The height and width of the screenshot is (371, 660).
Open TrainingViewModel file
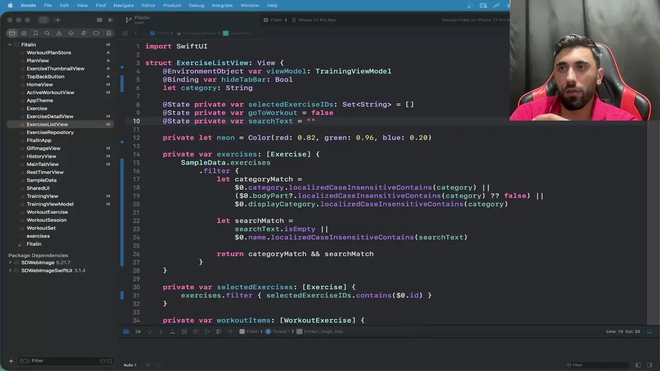coord(50,204)
